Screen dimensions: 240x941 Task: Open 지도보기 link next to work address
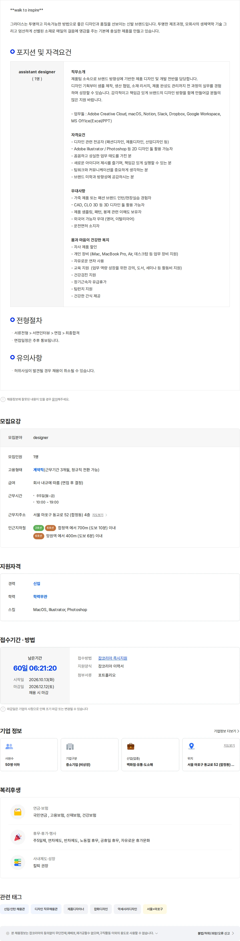tap(97, 515)
